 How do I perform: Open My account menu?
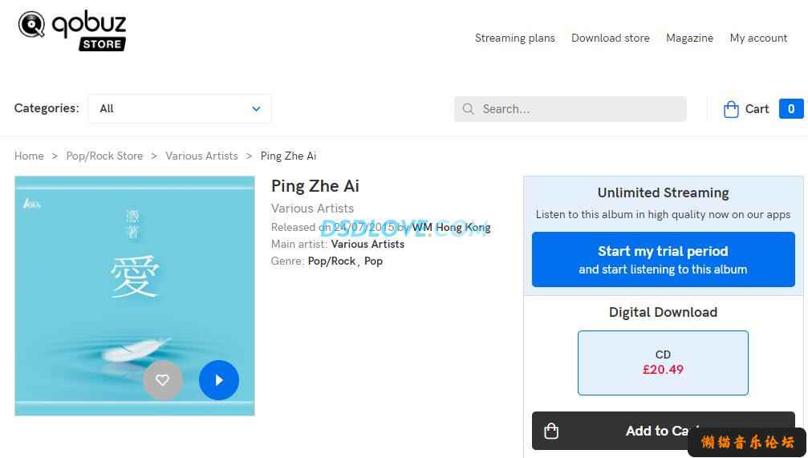click(758, 39)
